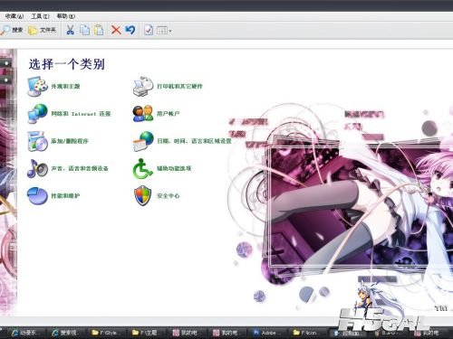
Task: Click the 搜索 (Search) toolbar button
Action: coord(12,30)
